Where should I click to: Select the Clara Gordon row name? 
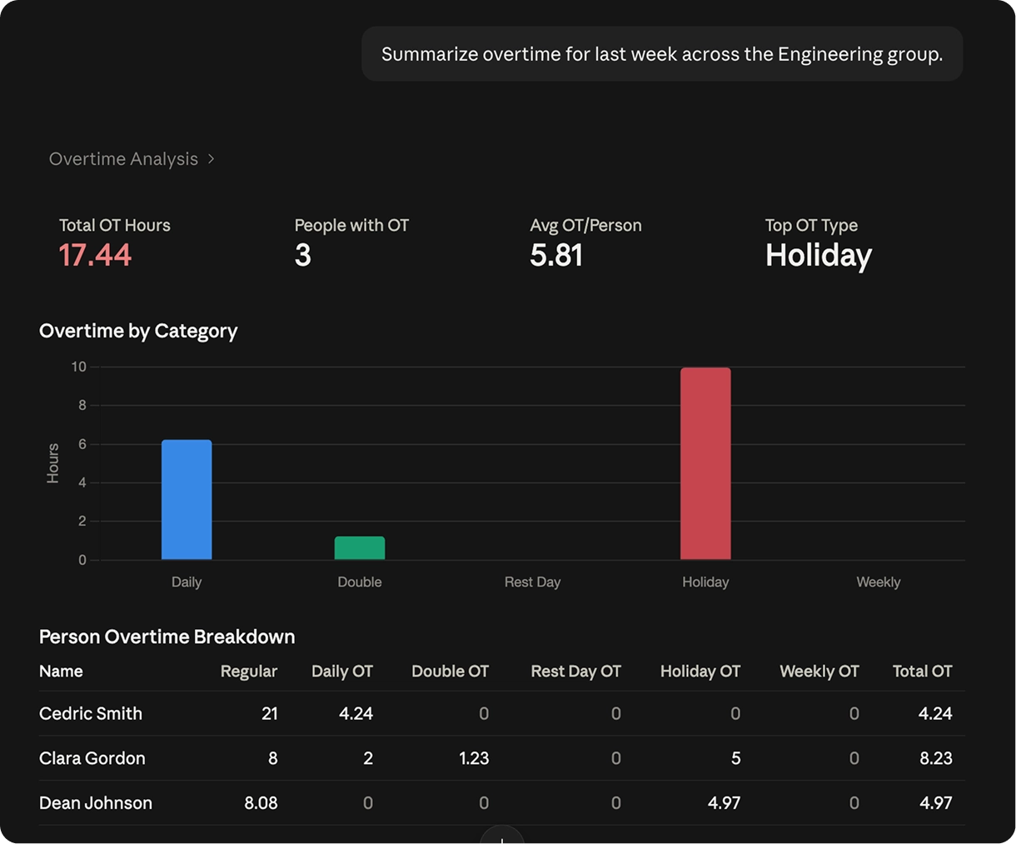[92, 759]
